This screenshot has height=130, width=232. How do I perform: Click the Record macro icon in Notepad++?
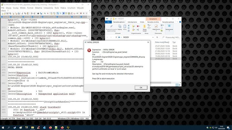tap(81, 13)
